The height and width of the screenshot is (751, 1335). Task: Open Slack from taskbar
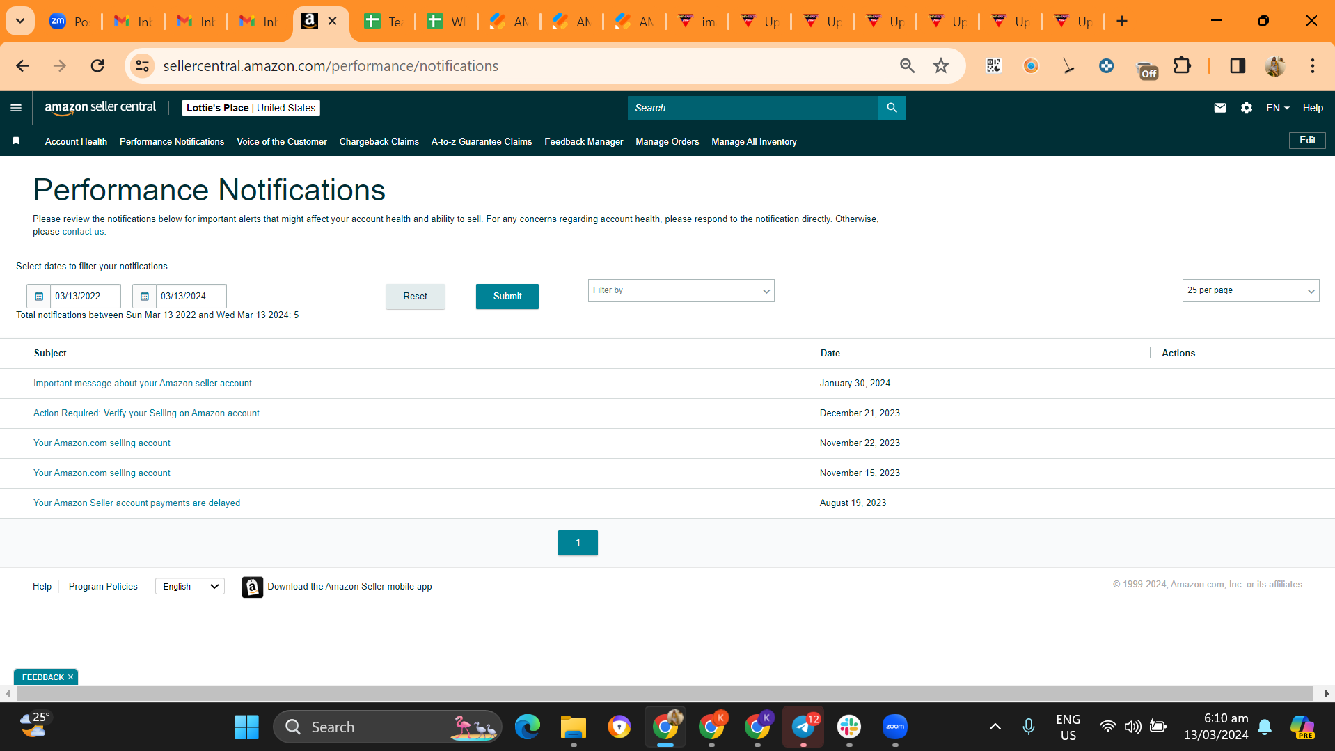[x=849, y=727]
